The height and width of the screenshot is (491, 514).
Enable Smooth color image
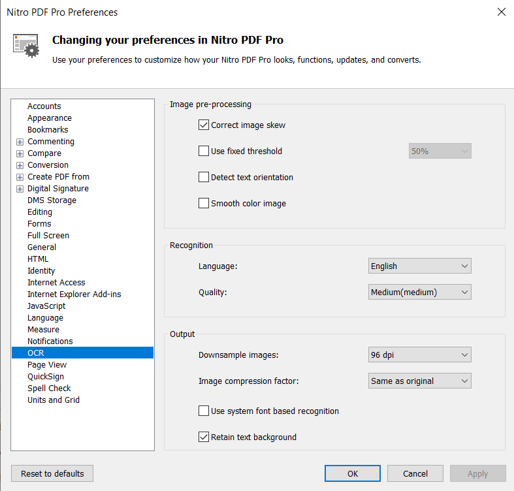[204, 203]
